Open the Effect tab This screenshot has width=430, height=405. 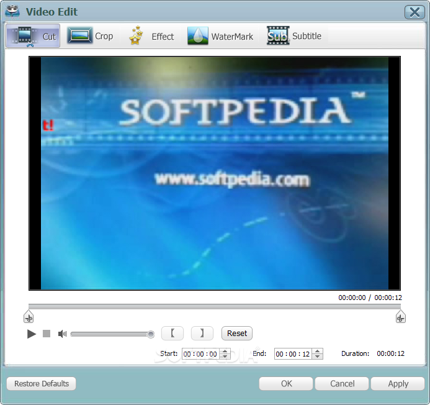click(151, 36)
